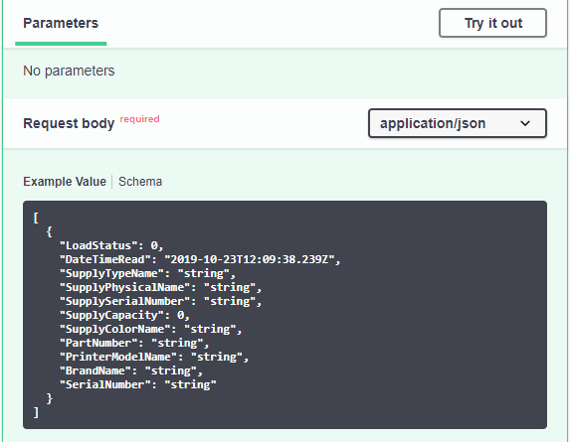Click the PartNumber line in code block
Screen dimensions: 572x442
pos(134,343)
